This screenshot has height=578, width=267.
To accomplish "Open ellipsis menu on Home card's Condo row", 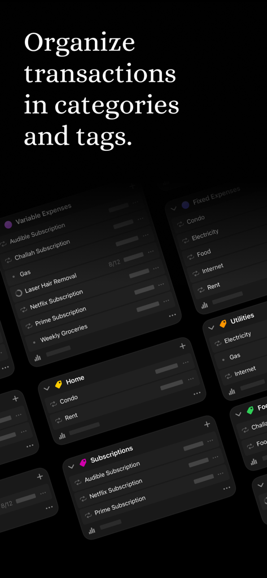I will (186, 362).
